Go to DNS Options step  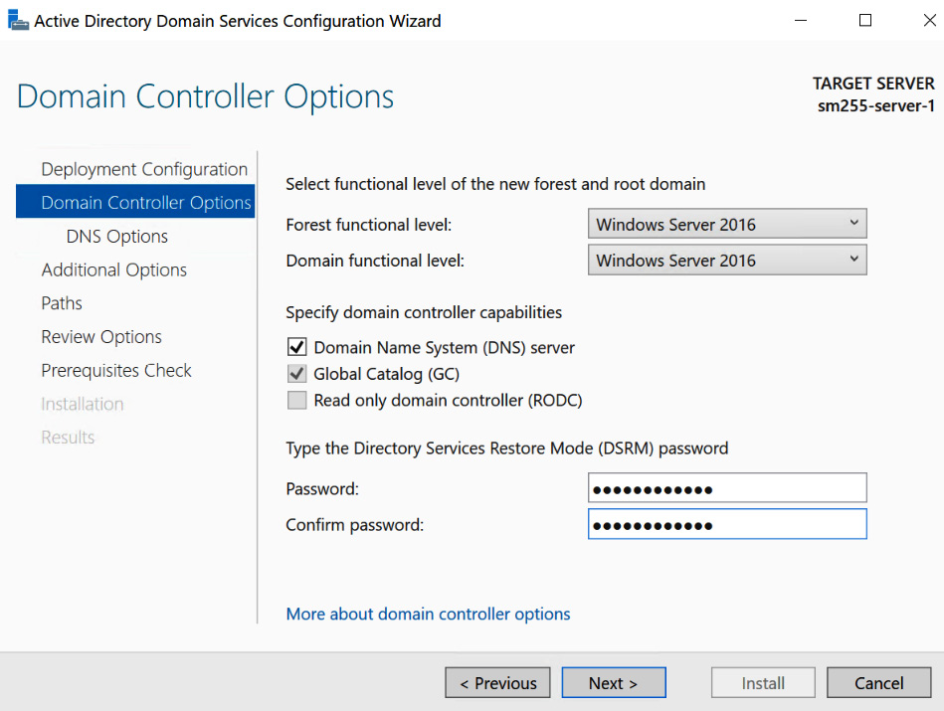coord(116,236)
